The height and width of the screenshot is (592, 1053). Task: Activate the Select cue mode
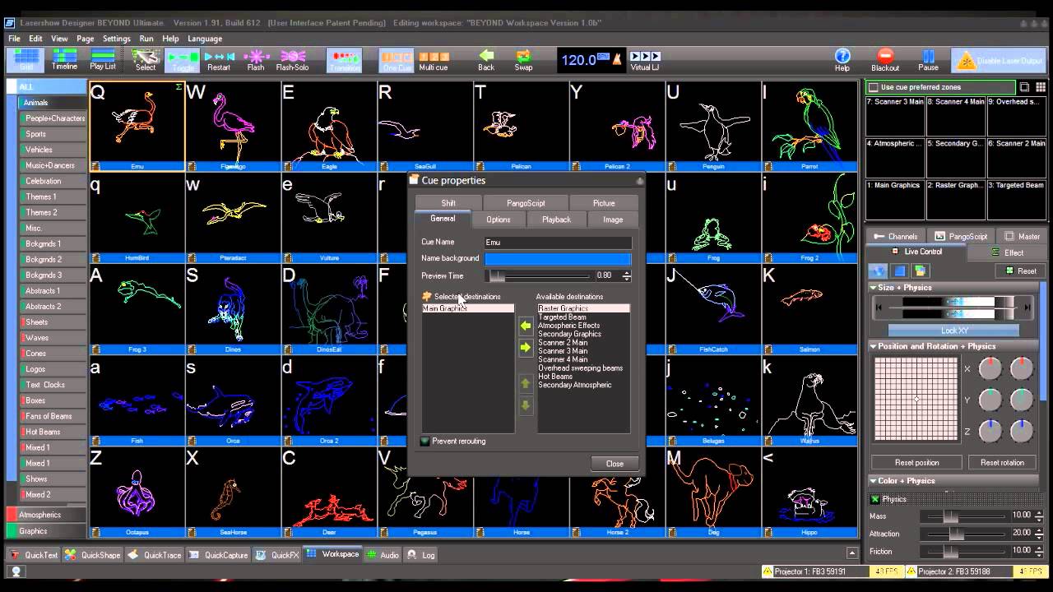click(x=146, y=60)
